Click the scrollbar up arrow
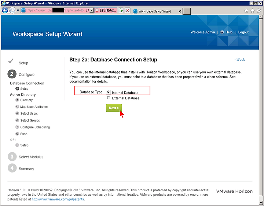The width and height of the screenshot is (264, 206). [261, 17]
